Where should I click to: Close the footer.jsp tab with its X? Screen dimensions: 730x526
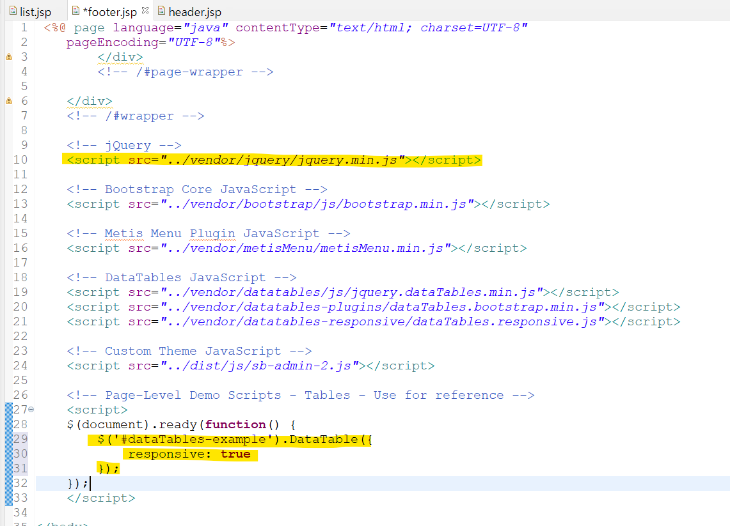[x=145, y=10]
